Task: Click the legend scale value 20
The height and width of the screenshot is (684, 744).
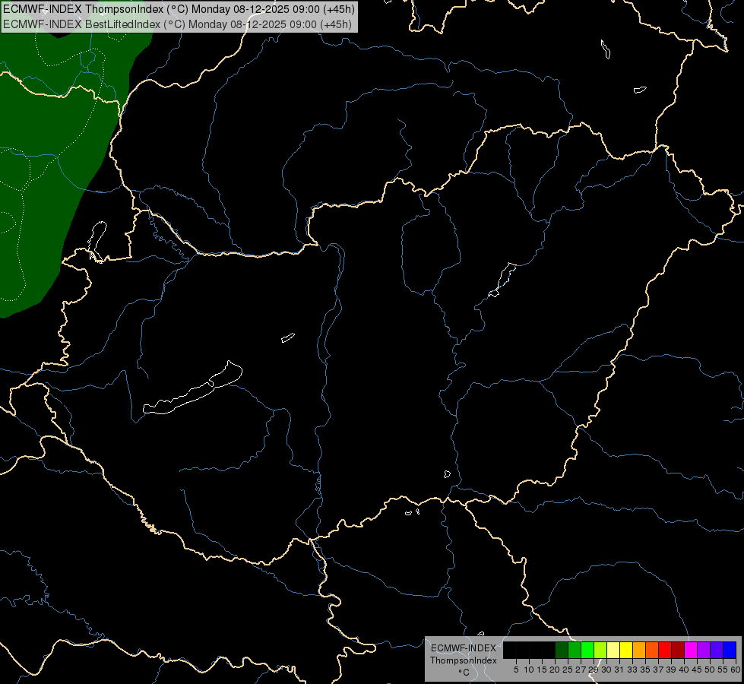Action: (556, 670)
